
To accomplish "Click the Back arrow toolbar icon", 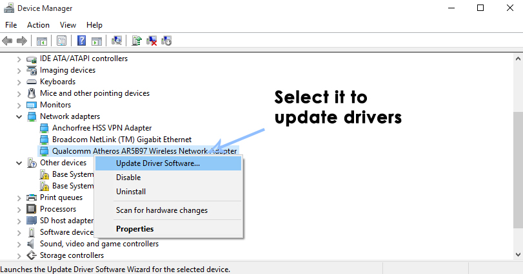I will 7,41.
